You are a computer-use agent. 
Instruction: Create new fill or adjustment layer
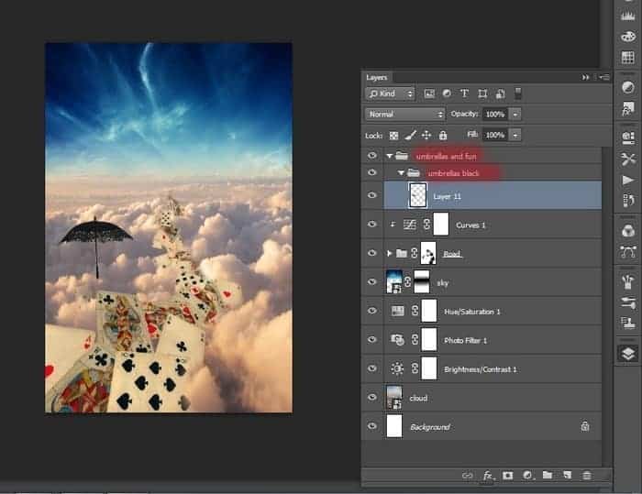point(528,476)
